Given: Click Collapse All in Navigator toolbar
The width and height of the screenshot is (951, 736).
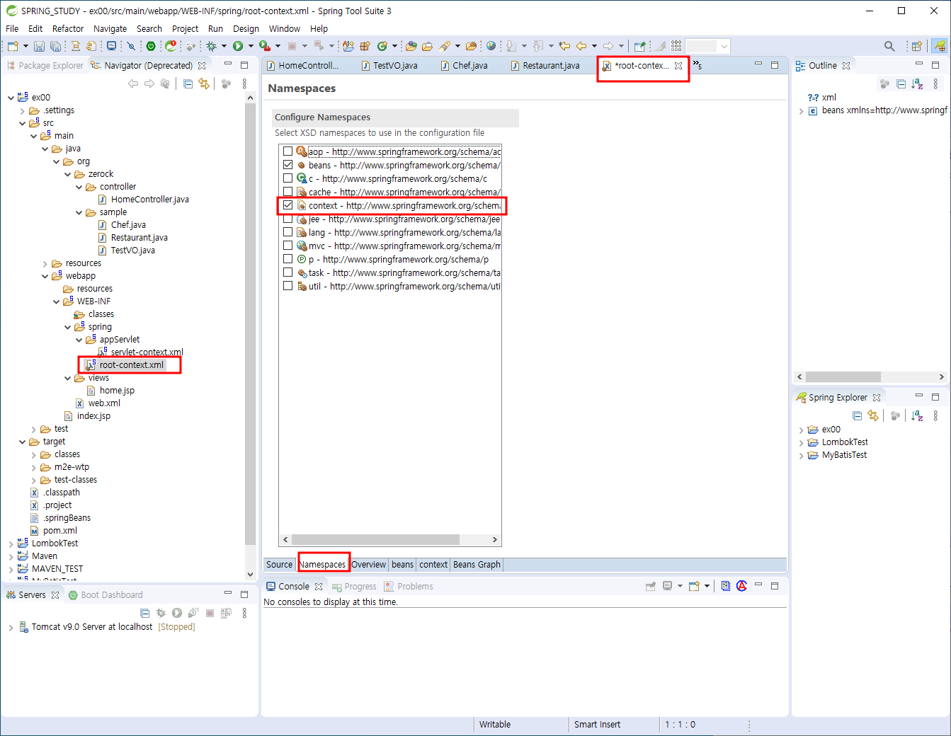Looking at the screenshot, I should click(x=188, y=84).
